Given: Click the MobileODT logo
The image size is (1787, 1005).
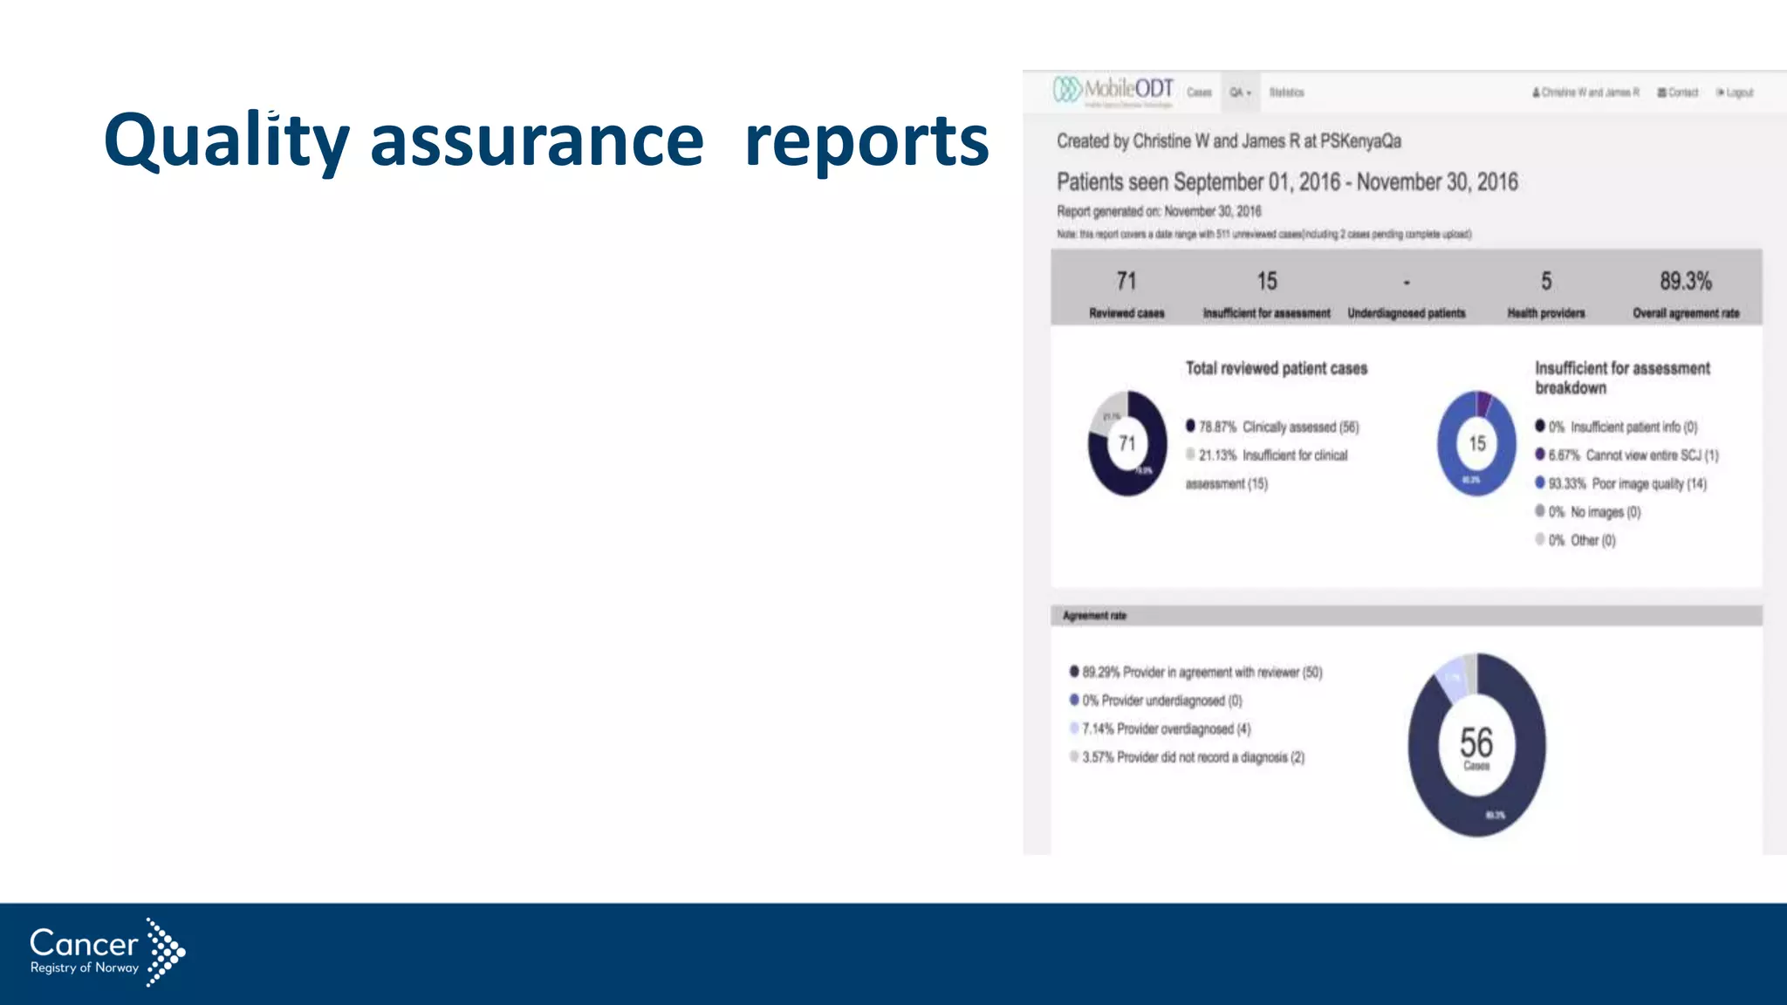Looking at the screenshot, I should click(1113, 91).
